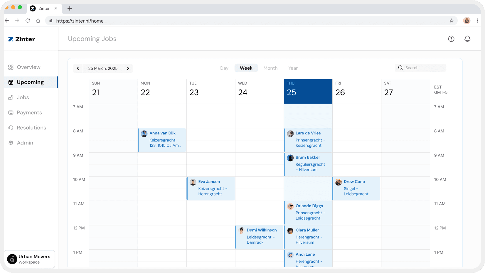Viewport: 485px width, 273px height.
Task: Open Payments via the card icon
Action: point(11,112)
